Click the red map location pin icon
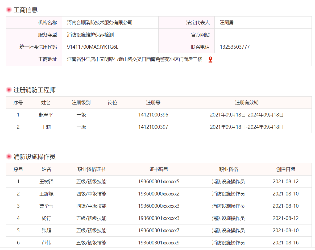 [x=210, y=60]
